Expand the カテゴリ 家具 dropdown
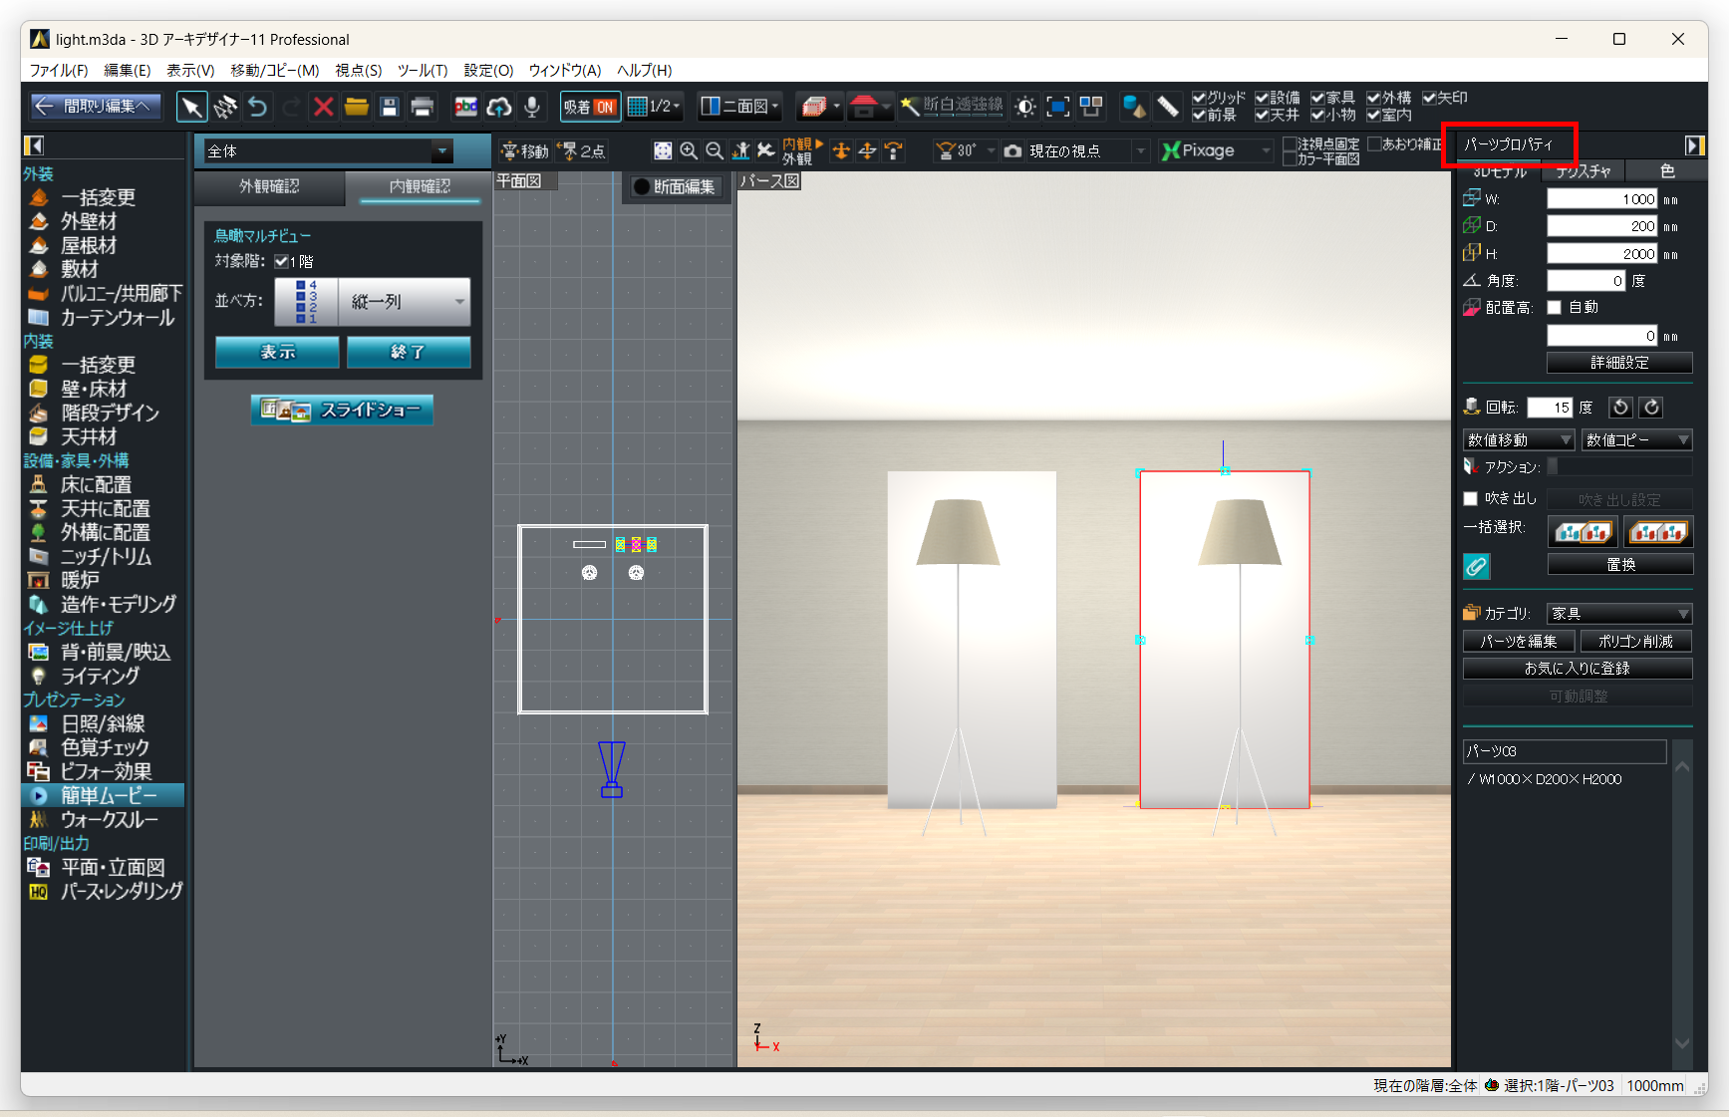Image resolution: width=1729 pixels, height=1117 pixels. pyautogui.click(x=1618, y=614)
